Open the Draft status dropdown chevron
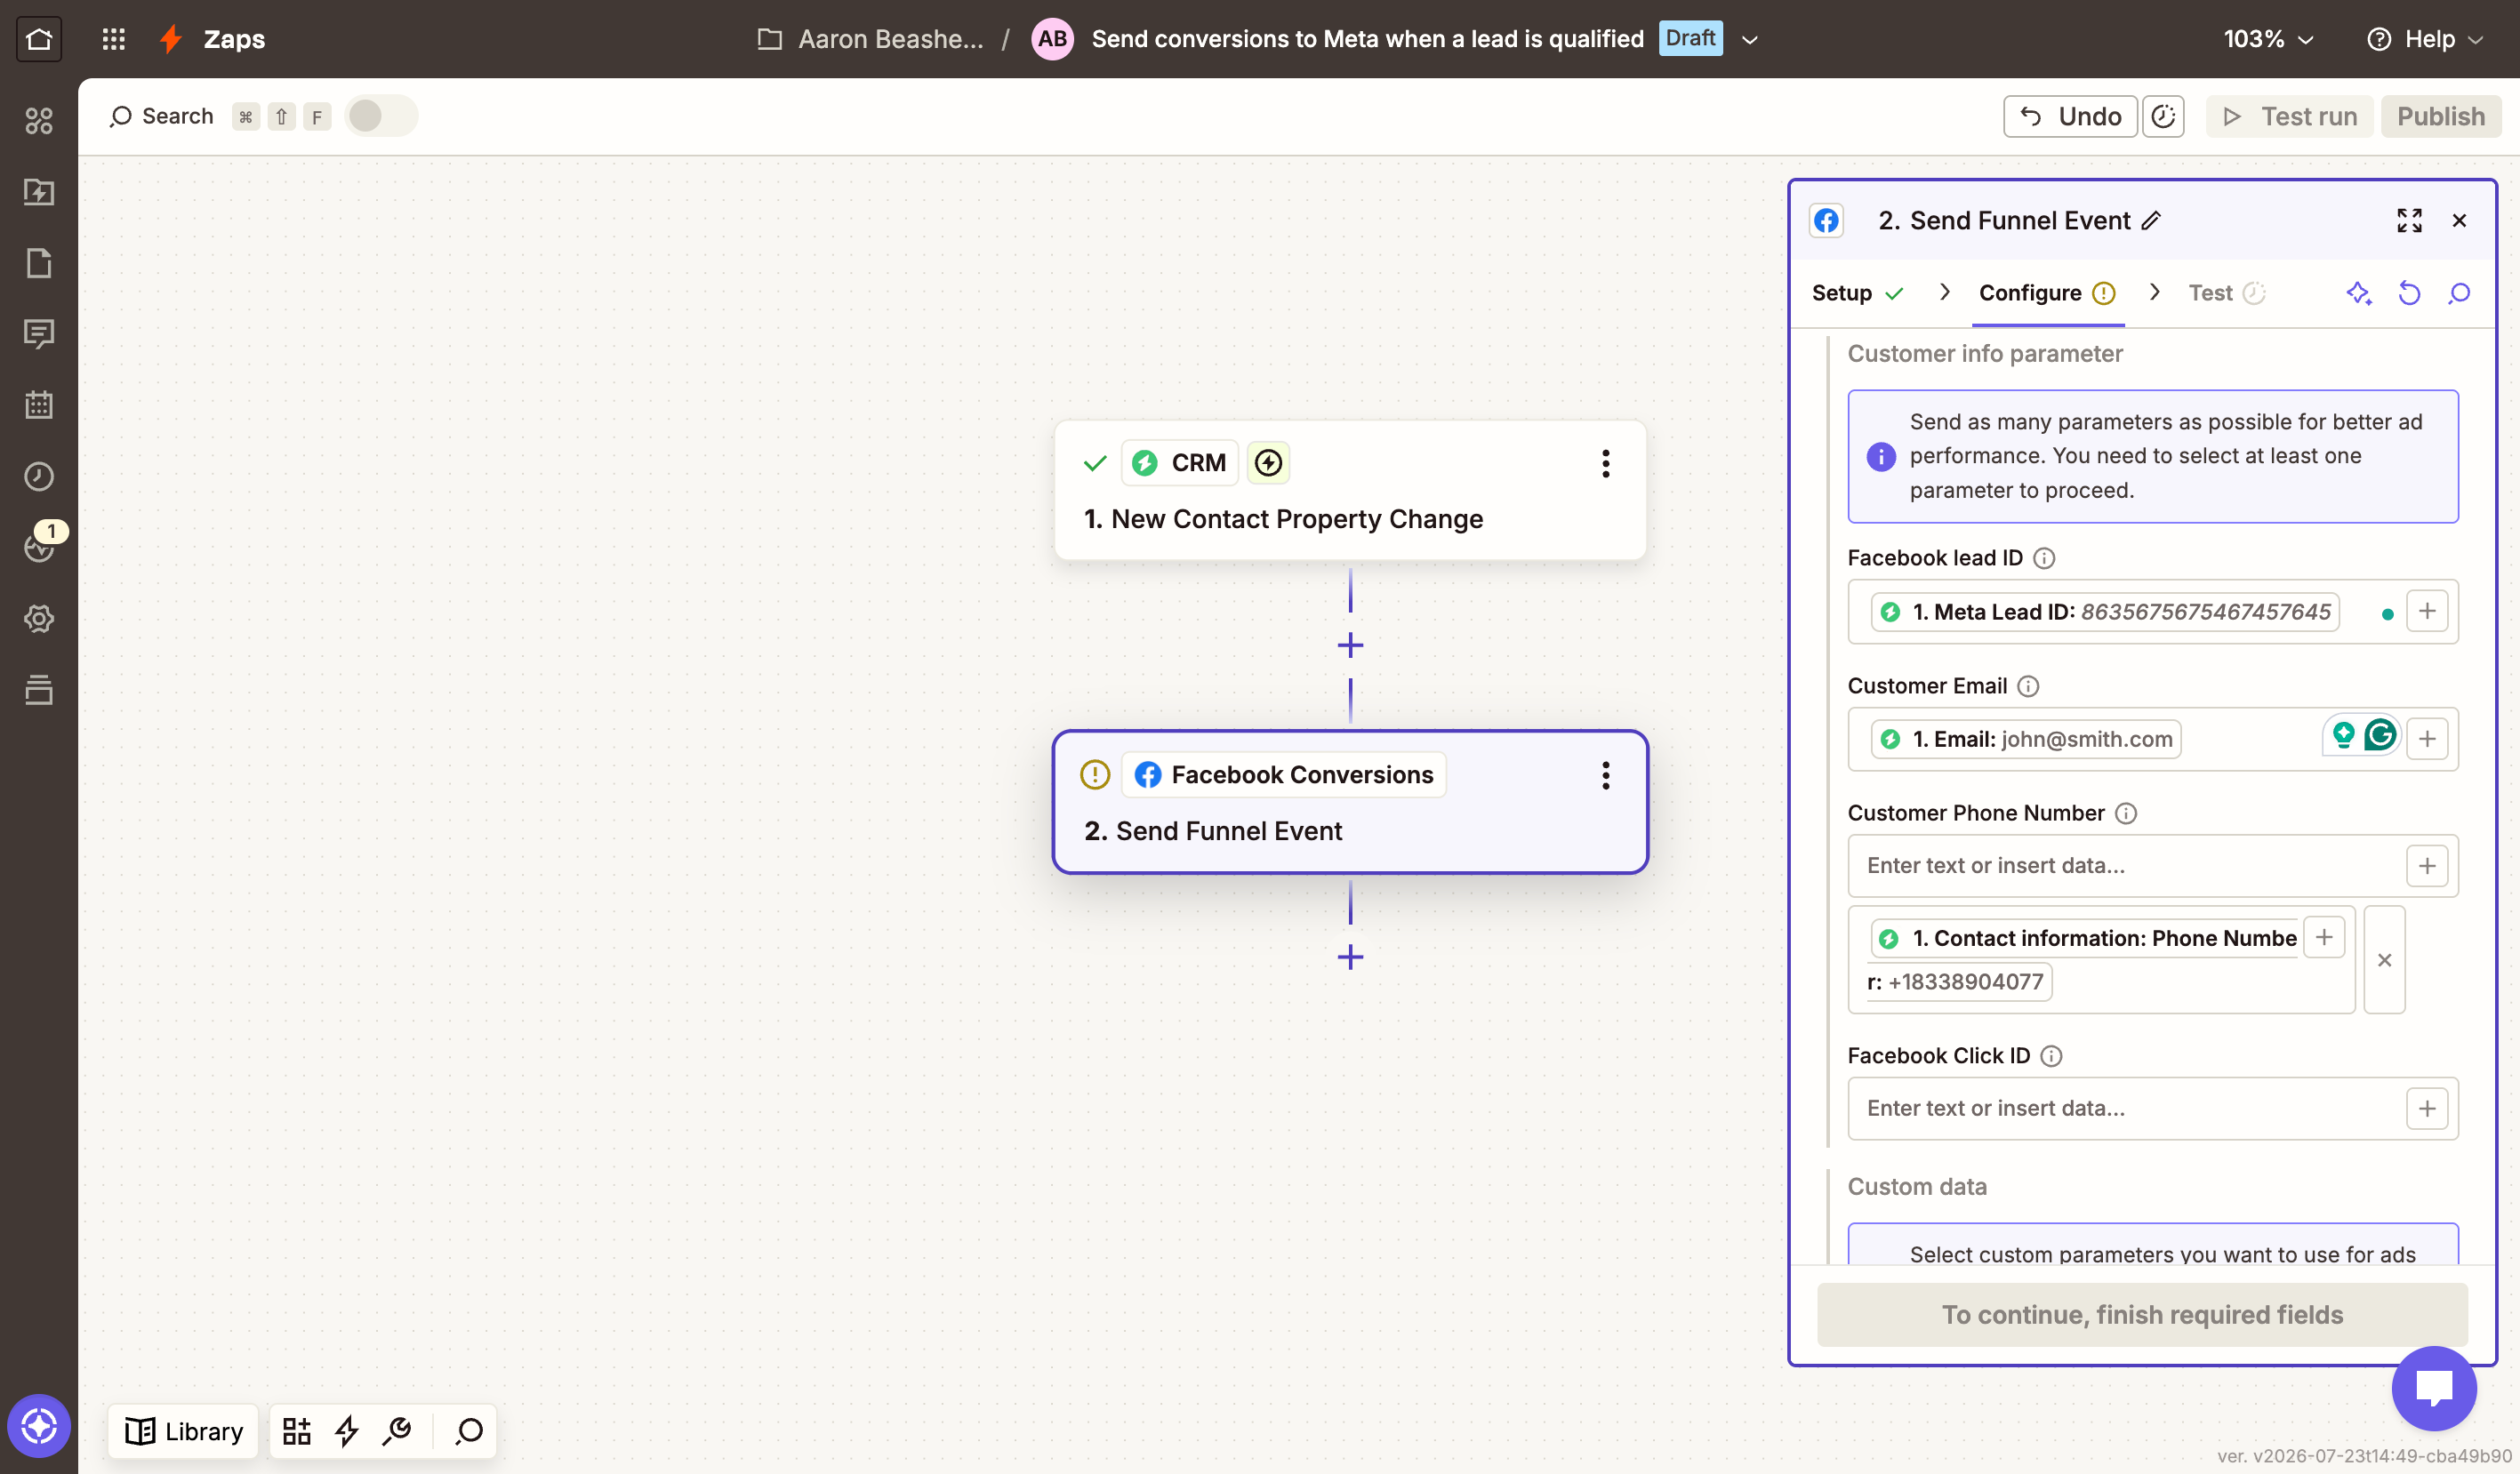This screenshot has width=2520, height=1474. tap(1750, 39)
